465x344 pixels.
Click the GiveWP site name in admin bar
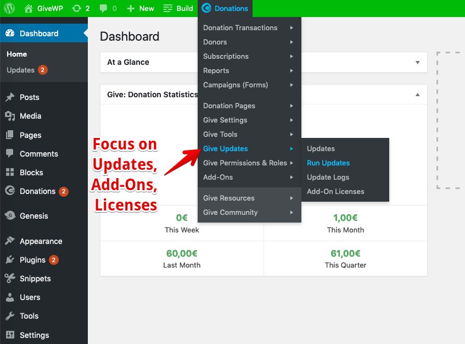tap(50, 8)
